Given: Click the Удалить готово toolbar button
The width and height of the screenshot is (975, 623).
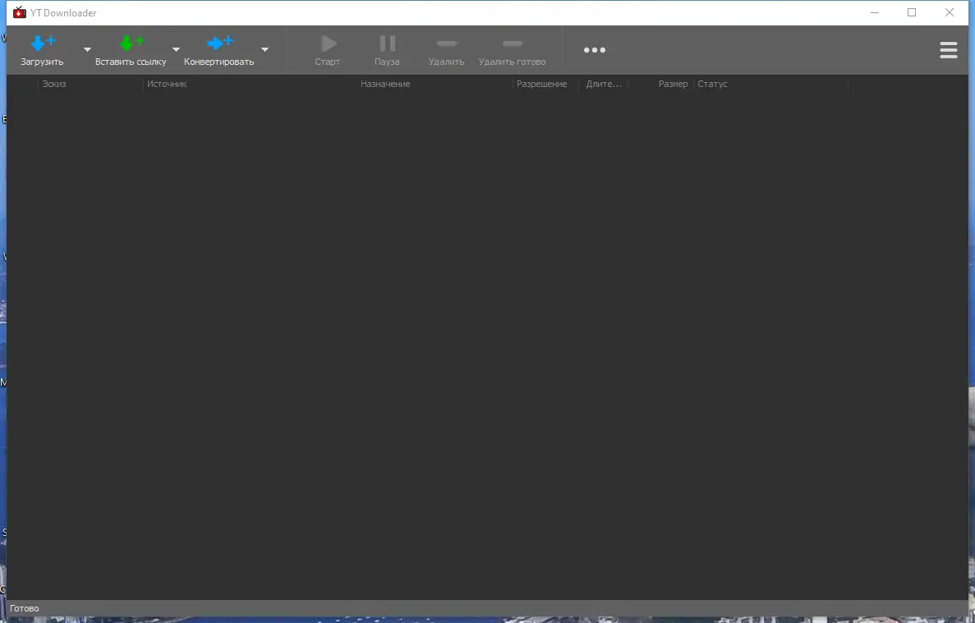Looking at the screenshot, I should (x=513, y=50).
